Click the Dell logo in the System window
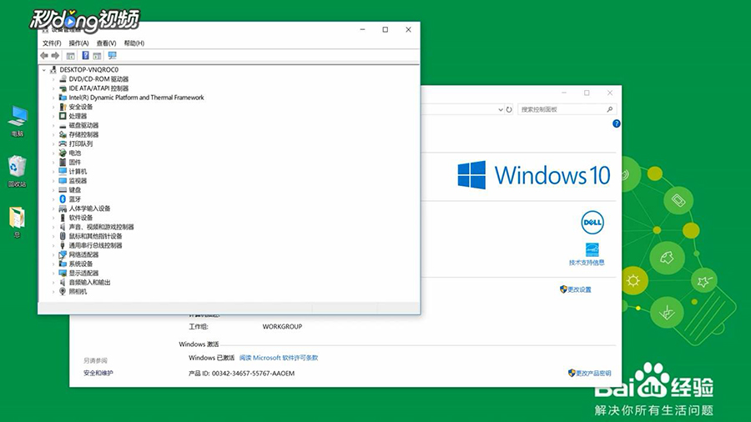 pyautogui.click(x=592, y=223)
